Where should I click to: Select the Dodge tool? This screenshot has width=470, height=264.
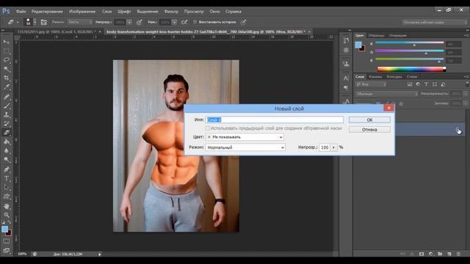7,160
